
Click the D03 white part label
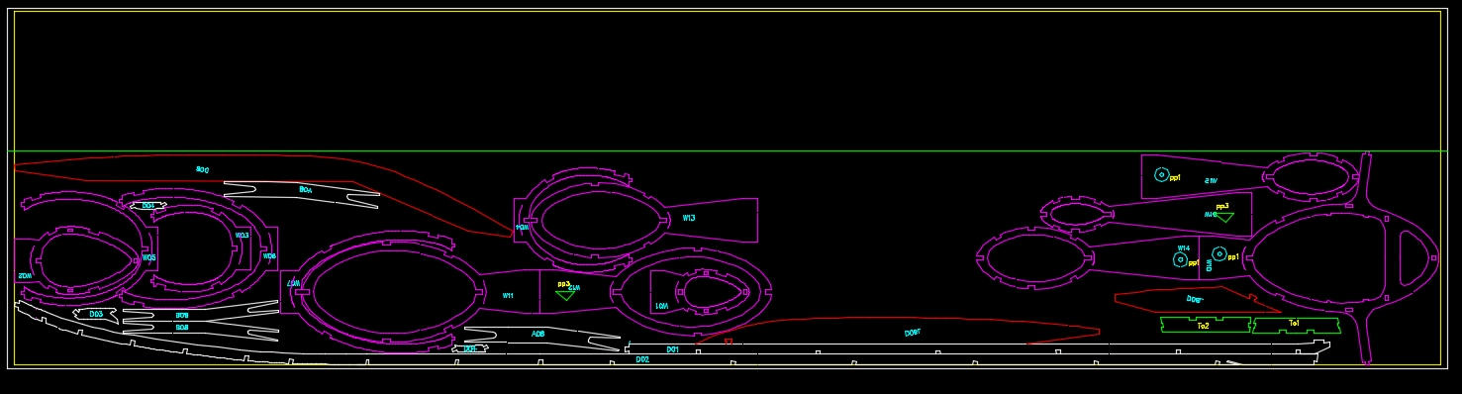pyautogui.click(x=96, y=314)
